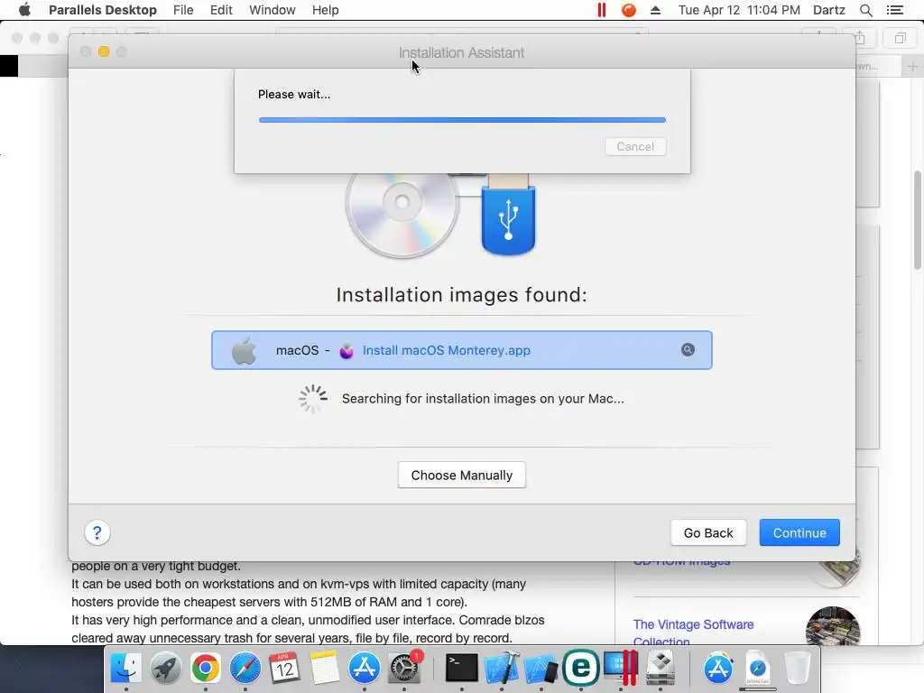Viewport: 924px width, 693px height.
Task: Open Boot Camp Assistant icon in Dock
Action: 661,669
